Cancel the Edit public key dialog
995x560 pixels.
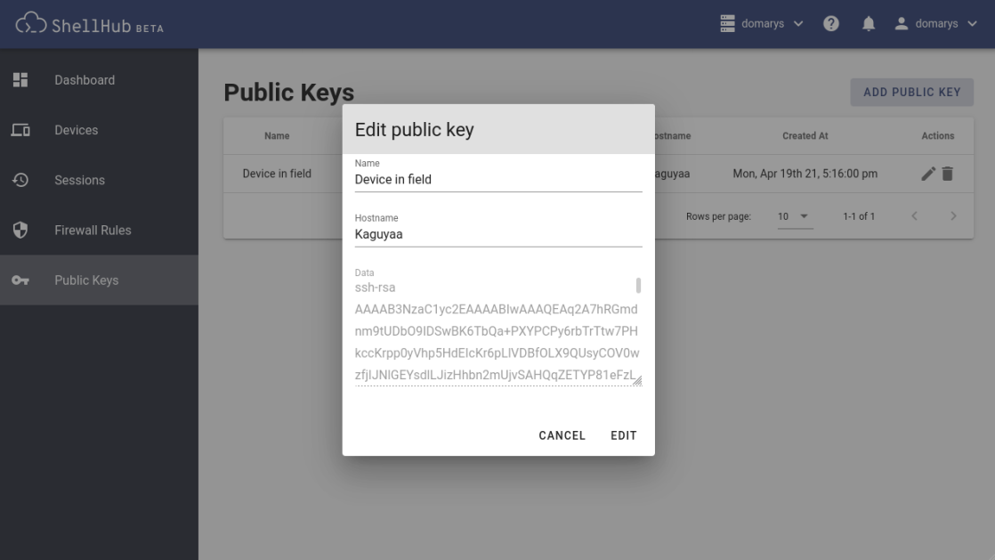coord(561,435)
